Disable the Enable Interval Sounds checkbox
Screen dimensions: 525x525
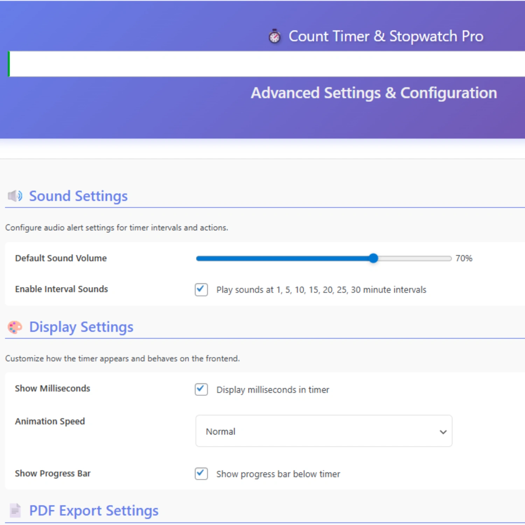(201, 289)
